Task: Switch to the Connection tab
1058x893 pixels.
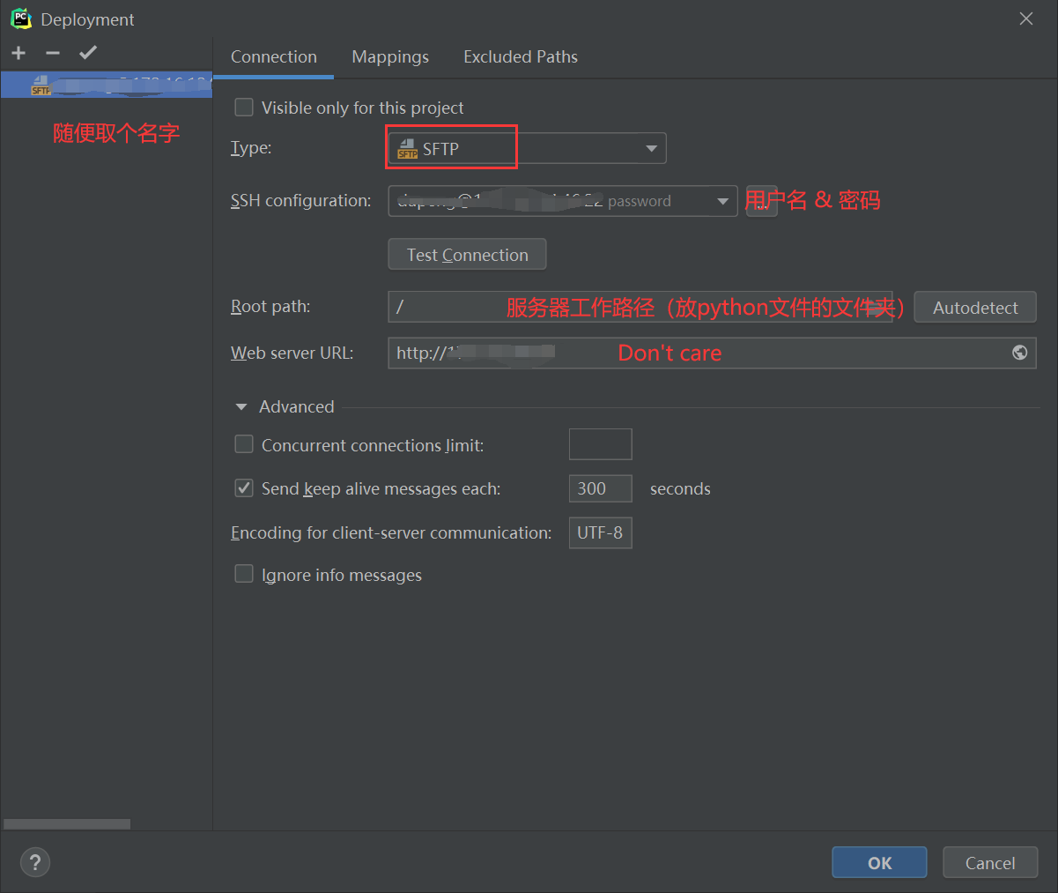Action: (274, 56)
